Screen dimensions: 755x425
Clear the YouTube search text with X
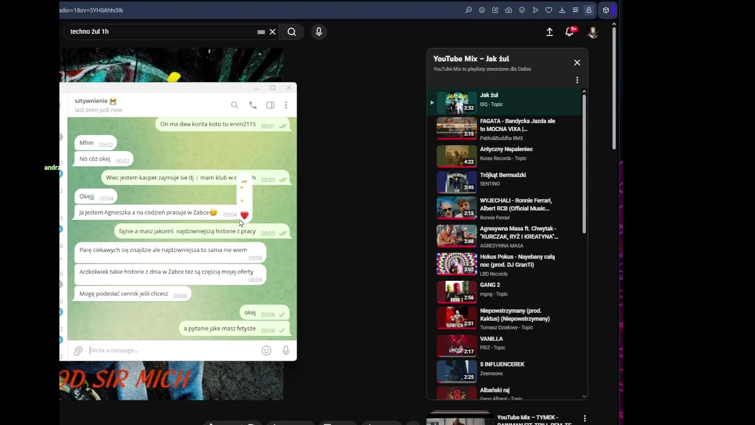273,32
